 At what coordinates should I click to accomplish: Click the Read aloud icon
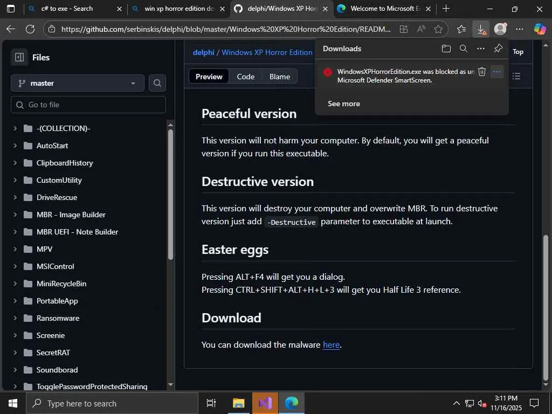click(x=421, y=29)
